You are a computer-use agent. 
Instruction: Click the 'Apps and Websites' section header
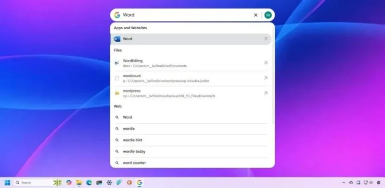[x=130, y=28]
